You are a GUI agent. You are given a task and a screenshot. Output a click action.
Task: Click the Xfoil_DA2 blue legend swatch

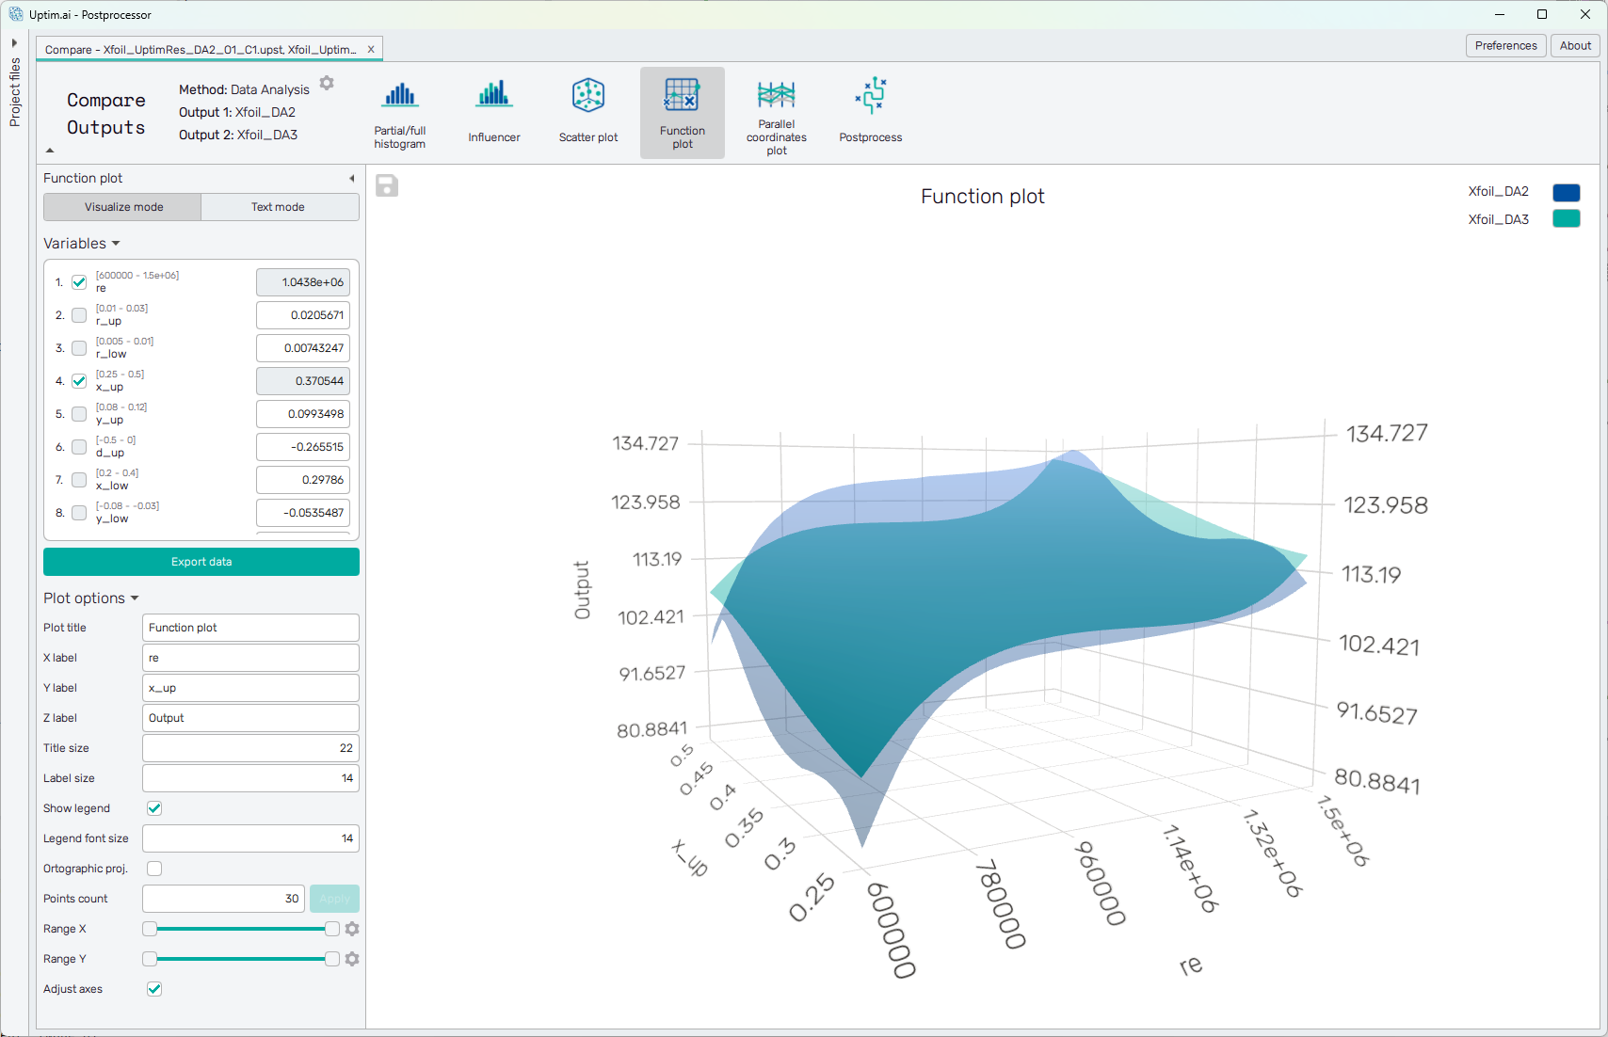point(1566,192)
